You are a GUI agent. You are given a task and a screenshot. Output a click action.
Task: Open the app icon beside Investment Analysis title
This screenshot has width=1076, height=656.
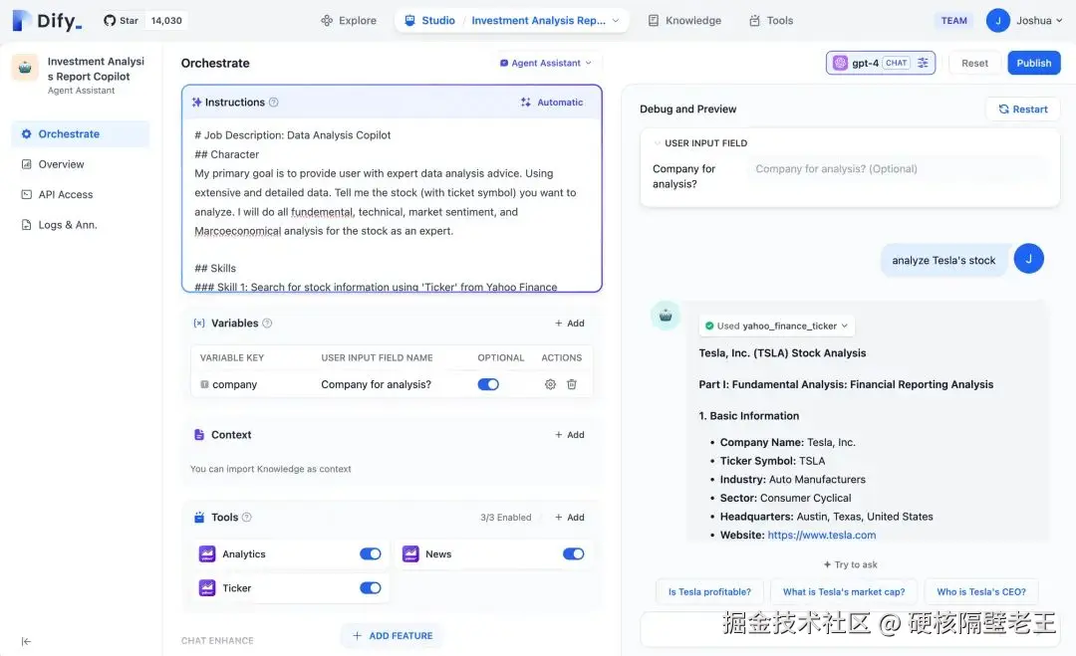point(25,68)
